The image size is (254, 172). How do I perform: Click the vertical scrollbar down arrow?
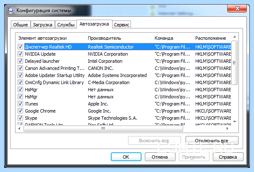click(x=235, y=122)
